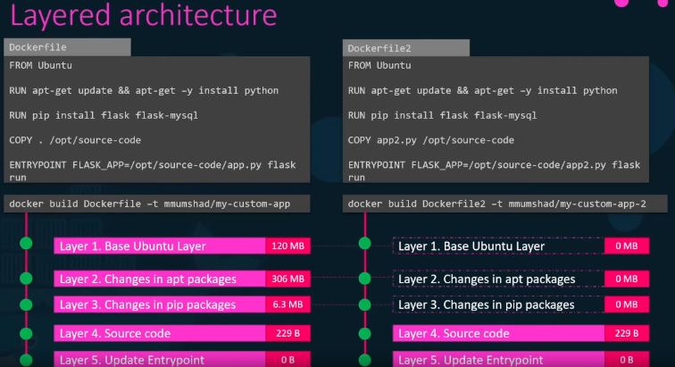
Task: Click the green dot beside left Layer 2
Action: [26, 278]
